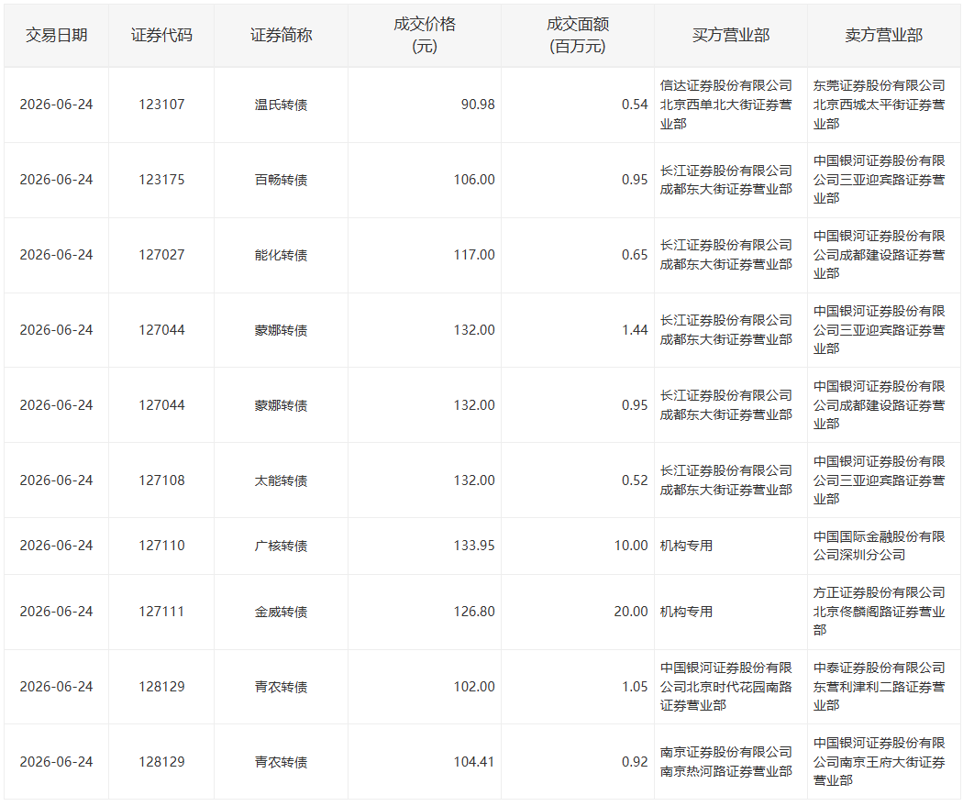Click the amount 0.54
Image resolution: width=963 pixels, height=806 pixels.
click(x=635, y=105)
